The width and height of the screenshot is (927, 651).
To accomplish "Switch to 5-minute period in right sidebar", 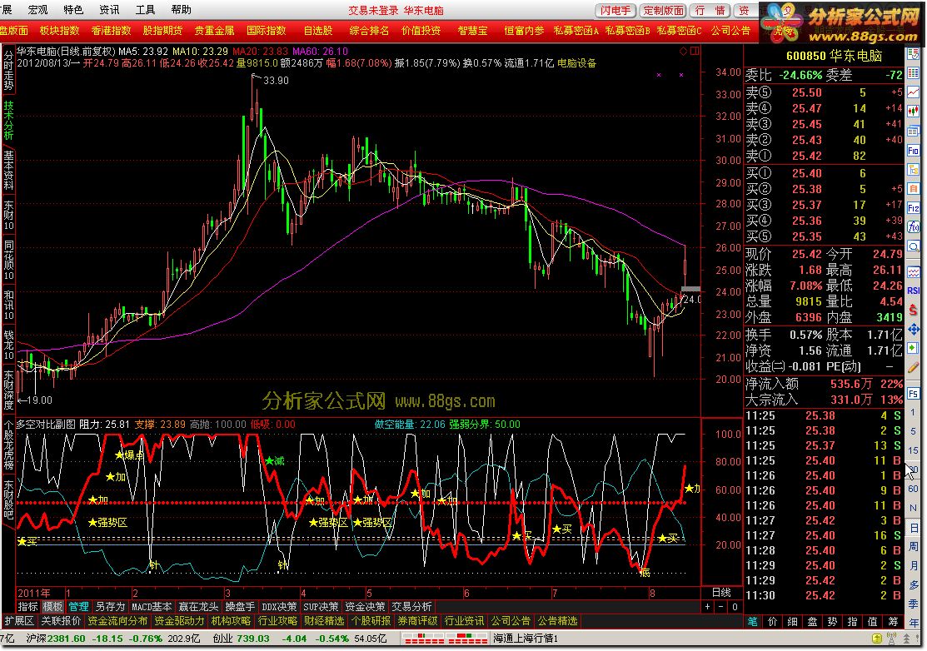I will [x=914, y=431].
